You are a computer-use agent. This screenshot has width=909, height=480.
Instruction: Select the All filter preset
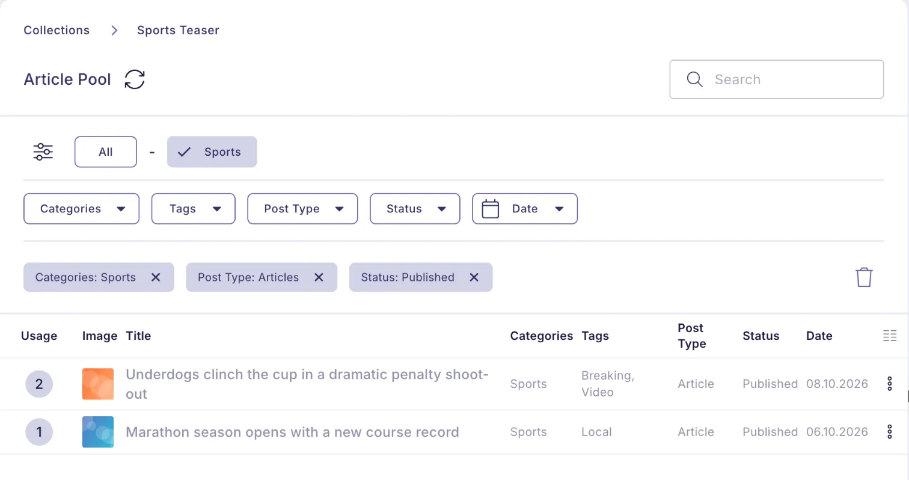click(106, 152)
